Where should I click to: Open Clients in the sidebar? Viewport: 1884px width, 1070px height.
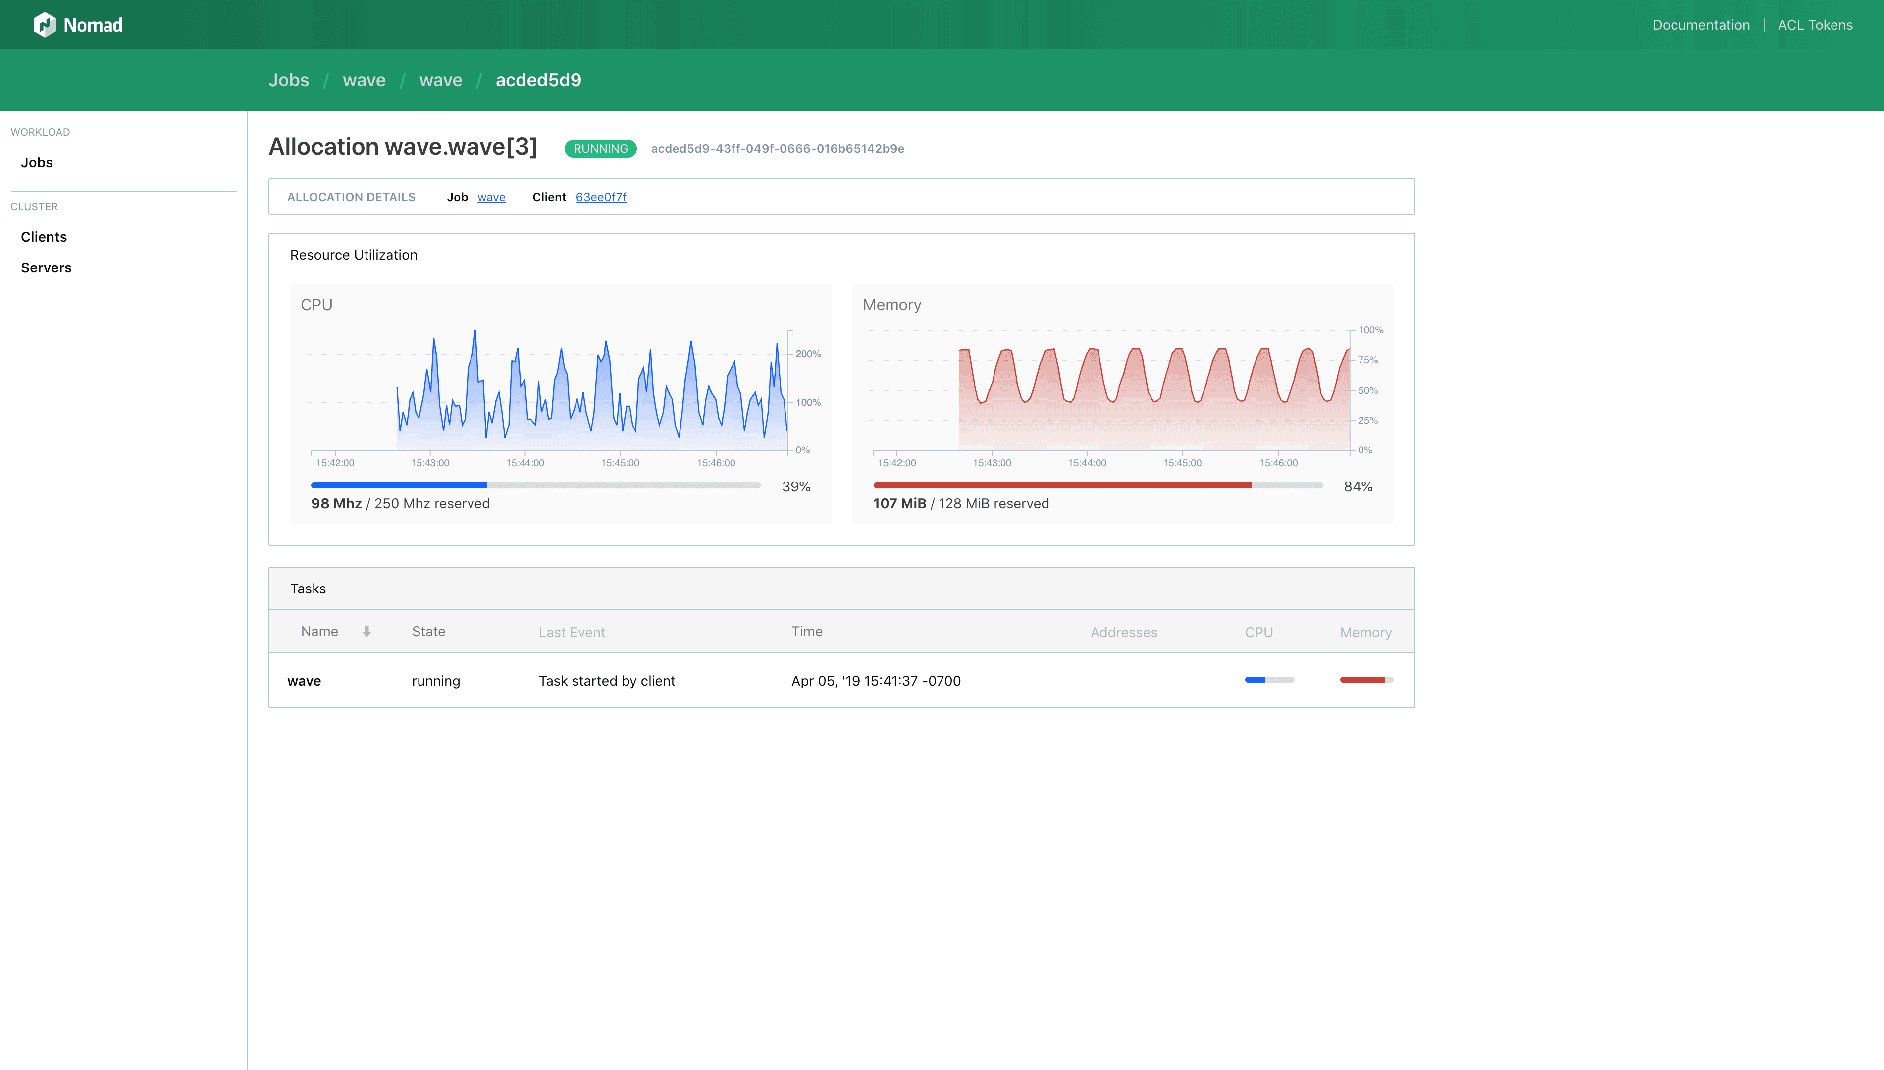click(44, 237)
